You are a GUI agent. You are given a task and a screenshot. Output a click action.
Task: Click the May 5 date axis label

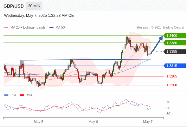(x=39, y=122)
